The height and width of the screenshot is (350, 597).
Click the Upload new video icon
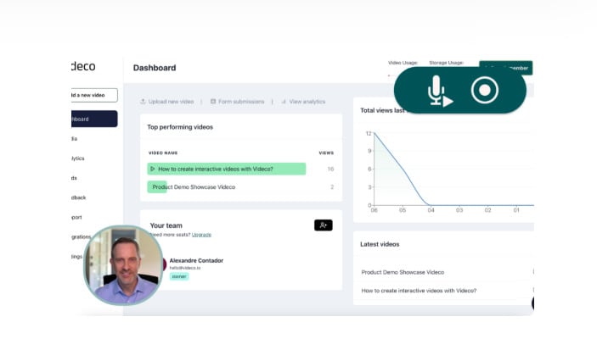pos(144,102)
